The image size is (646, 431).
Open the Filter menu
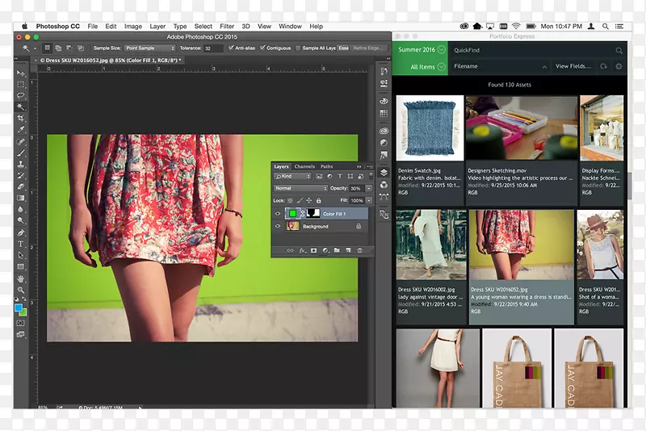click(227, 27)
